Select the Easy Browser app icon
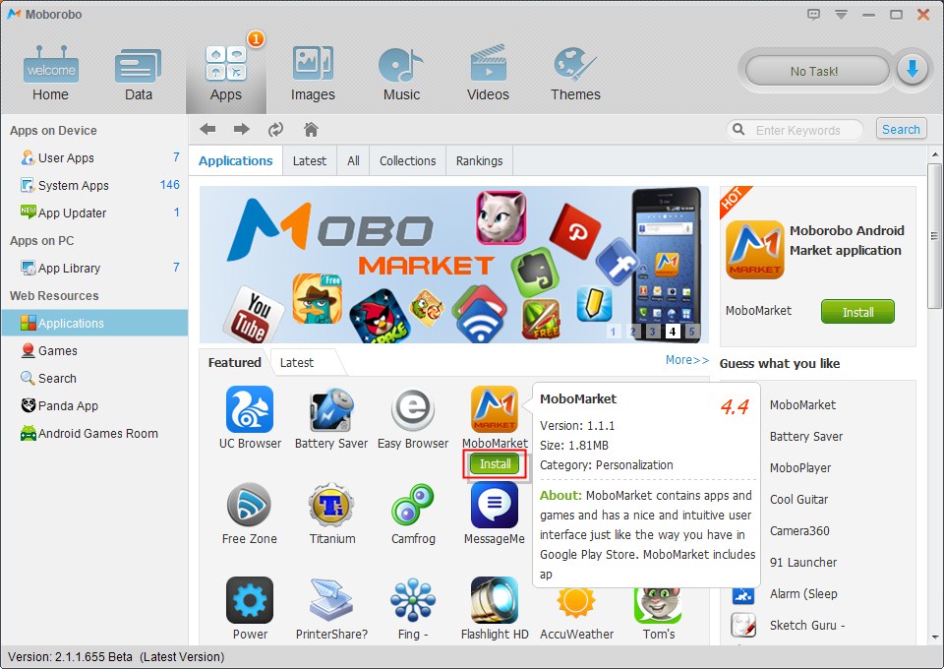 tap(413, 409)
